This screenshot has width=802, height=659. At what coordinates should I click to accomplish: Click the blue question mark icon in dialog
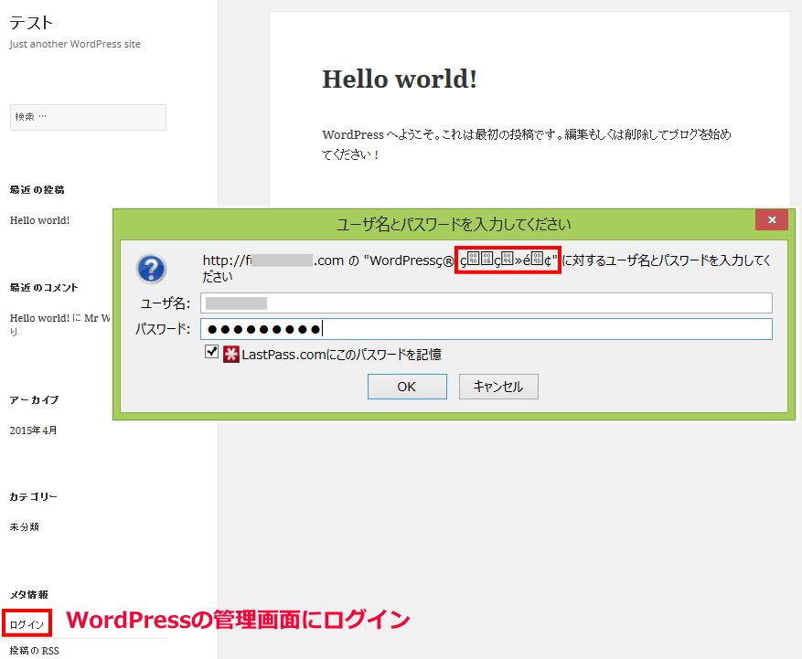tap(151, 269)
